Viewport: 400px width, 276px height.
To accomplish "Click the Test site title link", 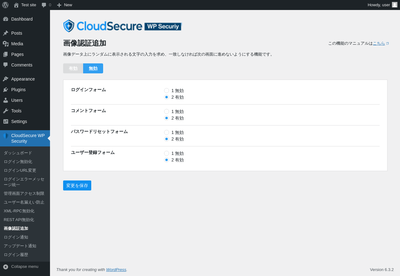I will pos(29,5).
